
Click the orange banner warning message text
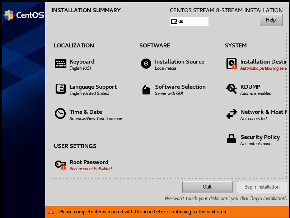(x=143, y=212)
